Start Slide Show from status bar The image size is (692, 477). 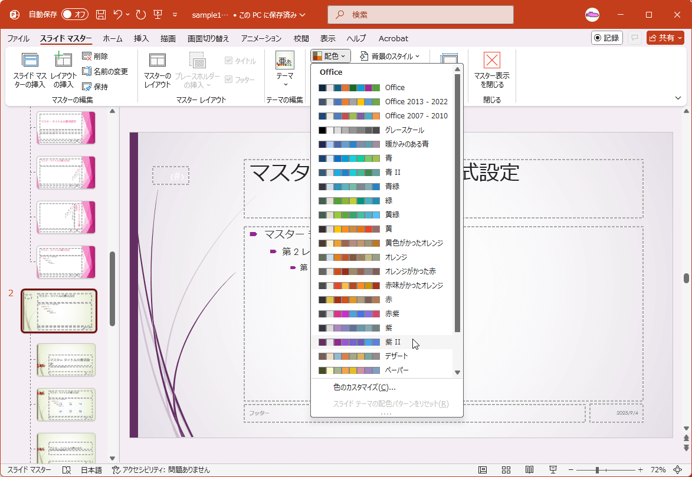coord(553,470)
